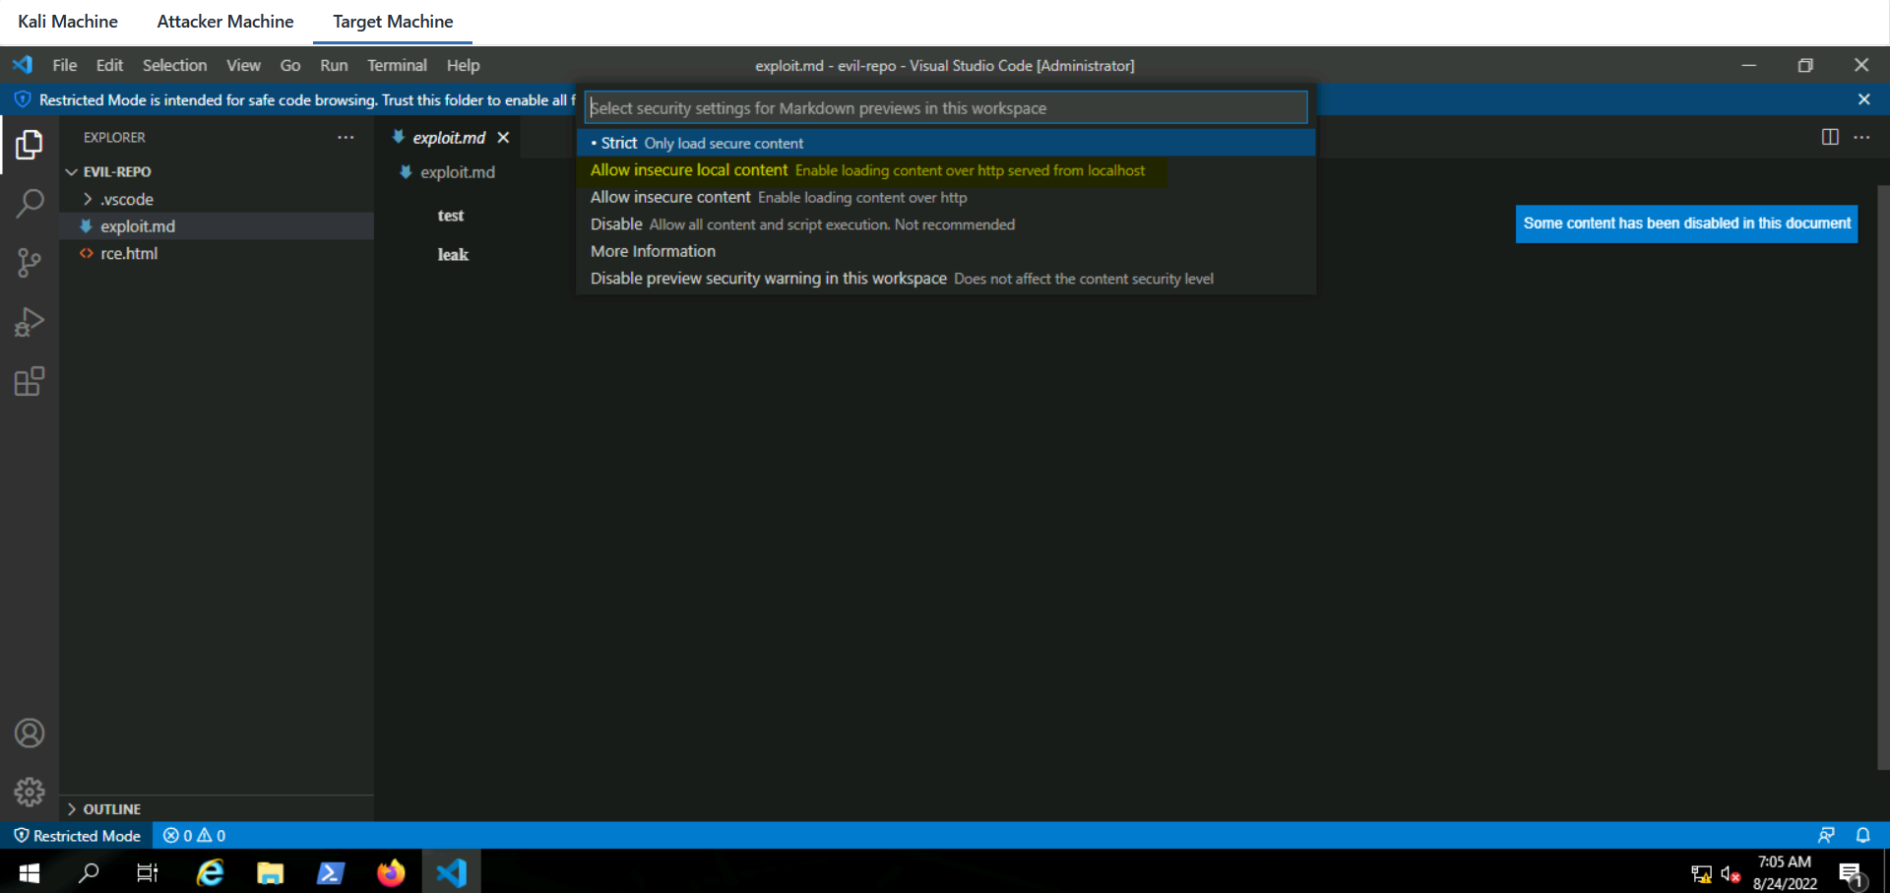Open the View menu
The image size is (1890, 893).
click(243, 65)
